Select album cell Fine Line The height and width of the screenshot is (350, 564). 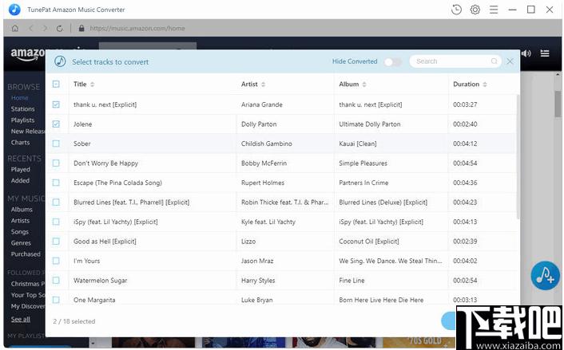point(352,281)
